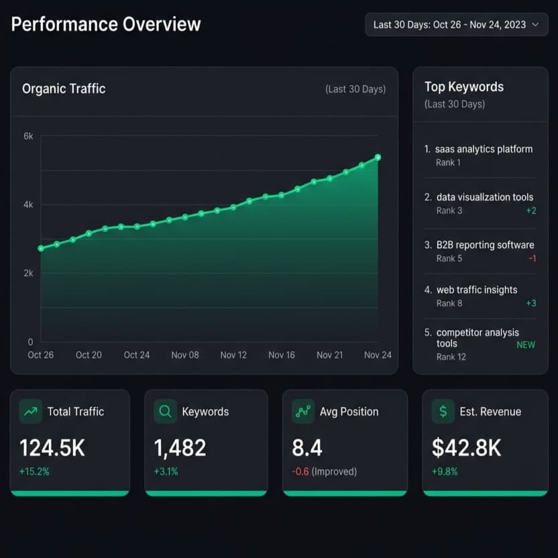Click the $42.8K Est. Revenue value
Screen dimensions: 558x558
466,448
